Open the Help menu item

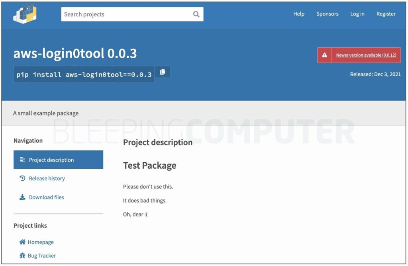click(299, 14)
